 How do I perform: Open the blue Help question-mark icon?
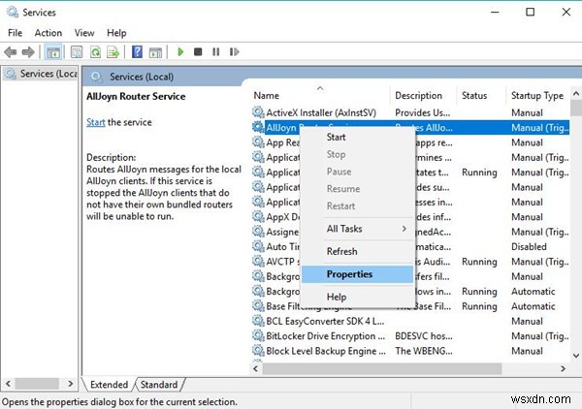137,51
